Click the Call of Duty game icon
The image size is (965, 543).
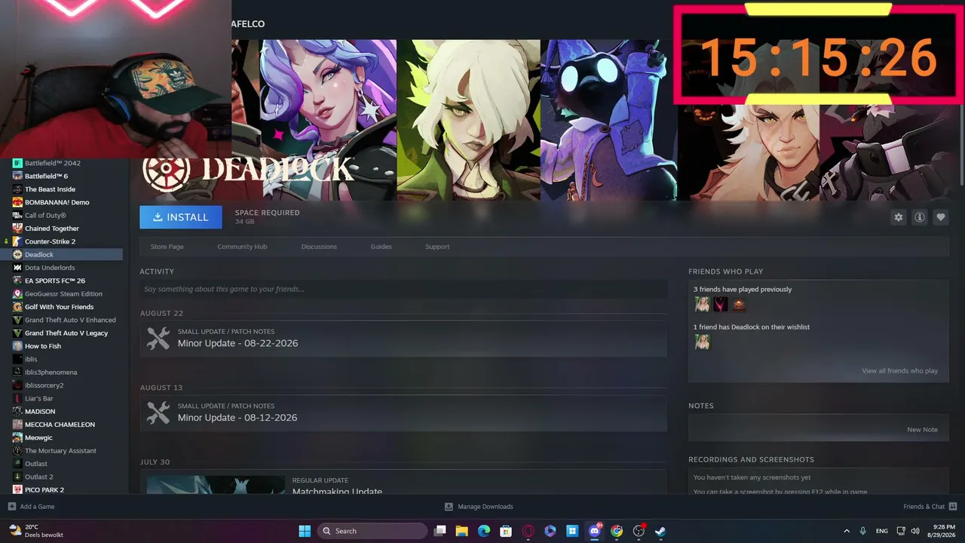tap(18, 215)
